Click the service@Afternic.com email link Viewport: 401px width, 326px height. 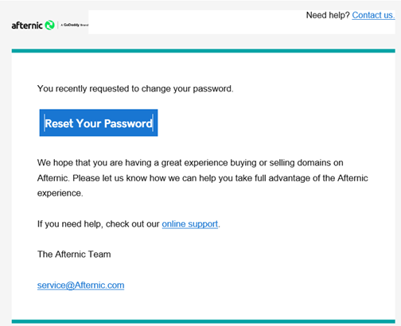tap(80, 285)
